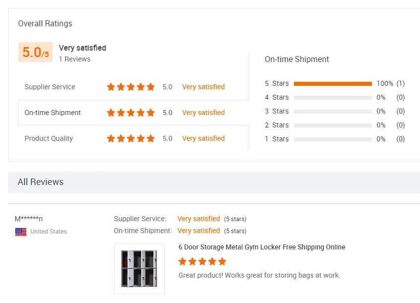
Task: Click the 5 Stars orange progress bar
Action: pyautogui.click(x=333, y=83)
